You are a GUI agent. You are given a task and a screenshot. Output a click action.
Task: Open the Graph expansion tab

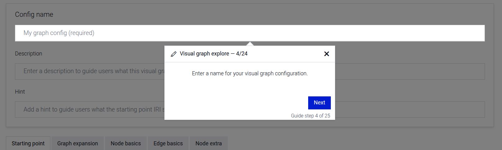(77, 143)
